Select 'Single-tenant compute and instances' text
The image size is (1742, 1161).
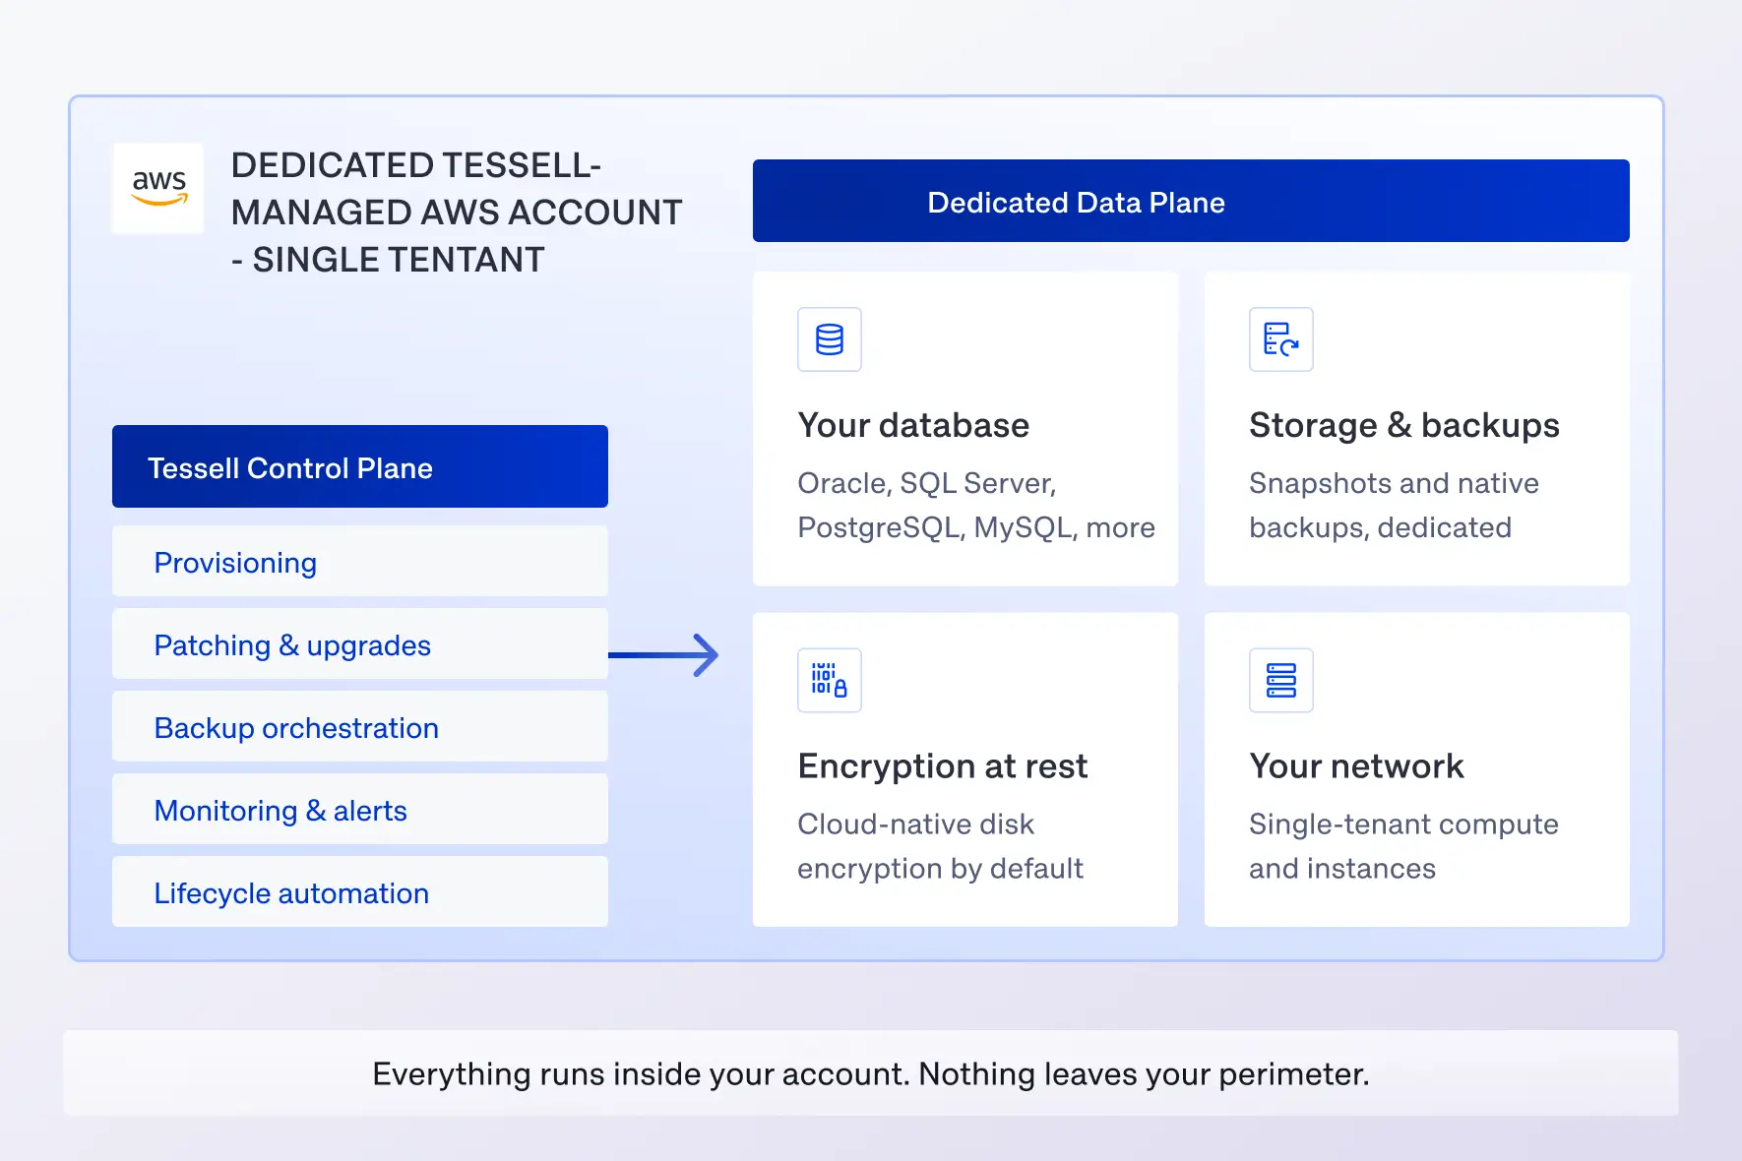tap(1403, 846)
